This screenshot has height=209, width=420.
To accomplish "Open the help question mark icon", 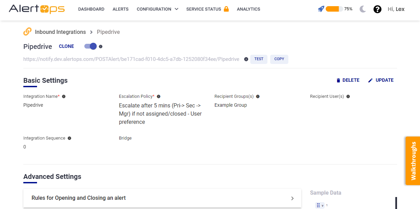I will 377,9.
